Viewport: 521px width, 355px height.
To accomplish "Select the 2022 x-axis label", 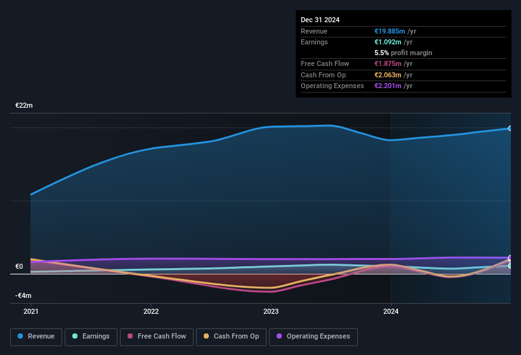I will (x=151, y=311).
